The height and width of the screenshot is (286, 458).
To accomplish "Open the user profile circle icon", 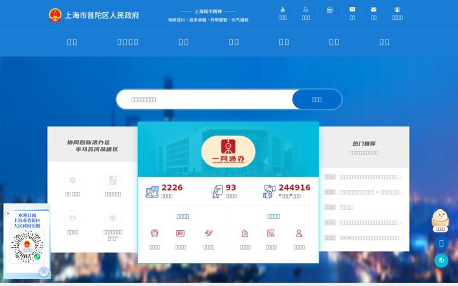I will (x=397, y=10).
